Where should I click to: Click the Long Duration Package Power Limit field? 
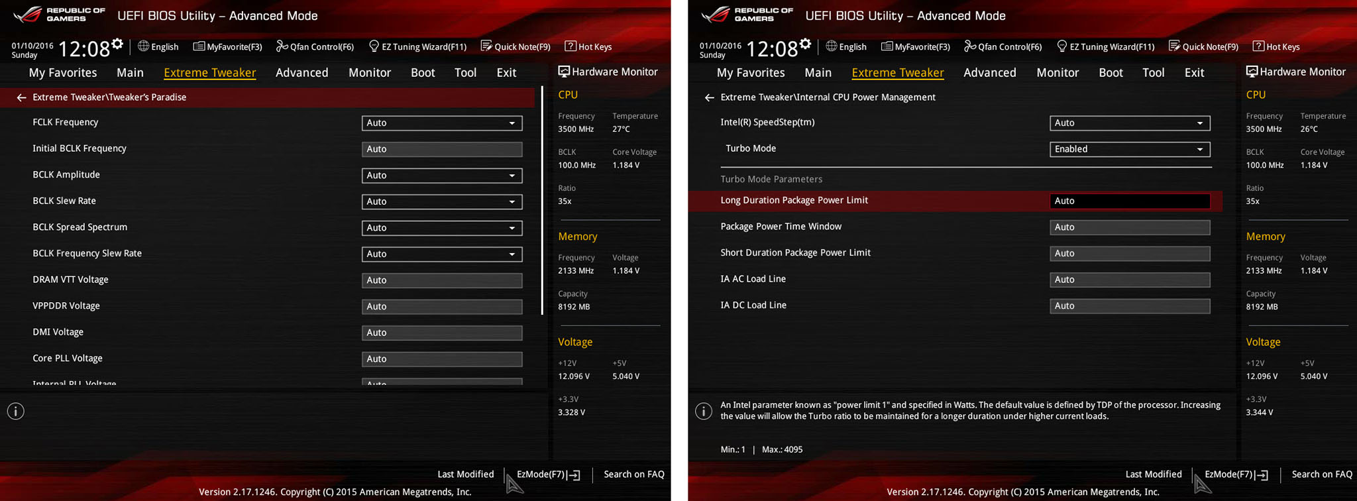click(1130, 201)
